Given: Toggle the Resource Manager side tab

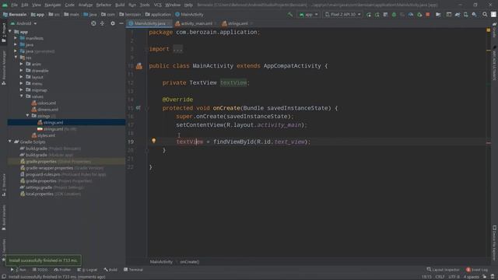Looking at the screenshot, I should pyautogui.click(x=4, y=68).
